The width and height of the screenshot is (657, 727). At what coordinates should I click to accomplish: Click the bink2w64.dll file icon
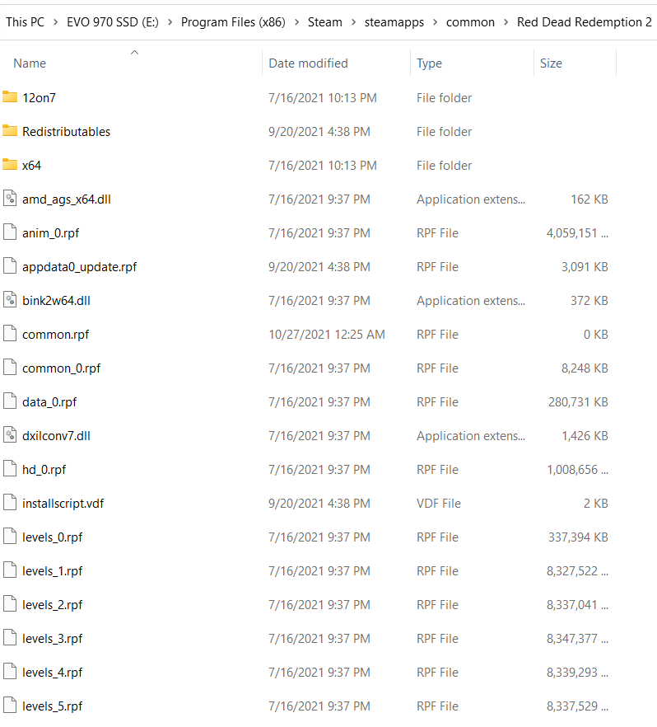click(x=10, y=300)
